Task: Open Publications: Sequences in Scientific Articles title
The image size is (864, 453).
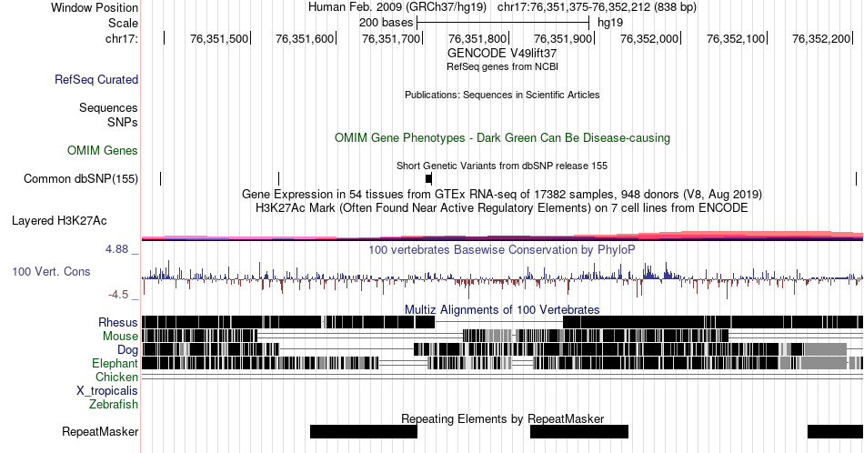Action: [x=502, y=95]
